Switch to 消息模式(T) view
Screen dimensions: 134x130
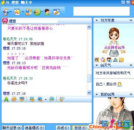pyautogui.click(x=35, y=128)
